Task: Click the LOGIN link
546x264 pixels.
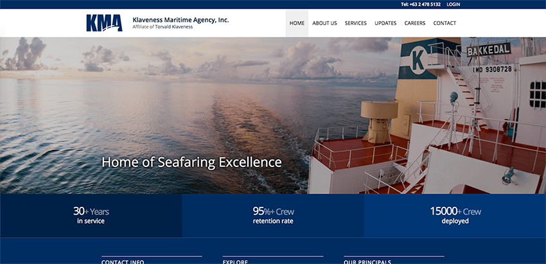Action: coord(453,4)
